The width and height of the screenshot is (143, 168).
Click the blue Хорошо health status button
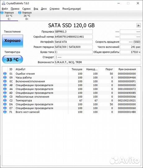(12, 41)
